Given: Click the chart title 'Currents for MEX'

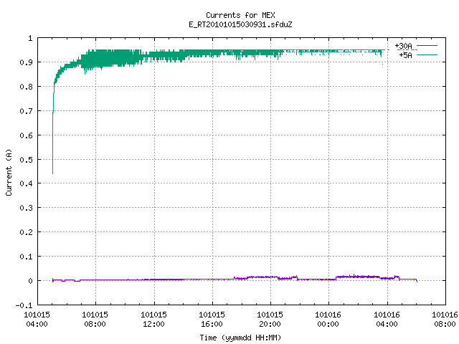Looking at the screenshot, I should click(x=240, y=15).
